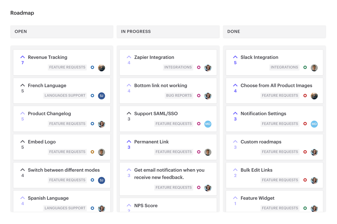
Task: Click the SJ avatar on French Language card
Action: 101,96
